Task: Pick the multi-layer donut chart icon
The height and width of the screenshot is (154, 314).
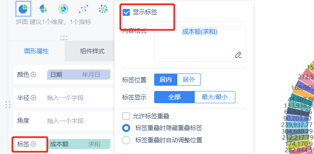Action: coord(63,9)
